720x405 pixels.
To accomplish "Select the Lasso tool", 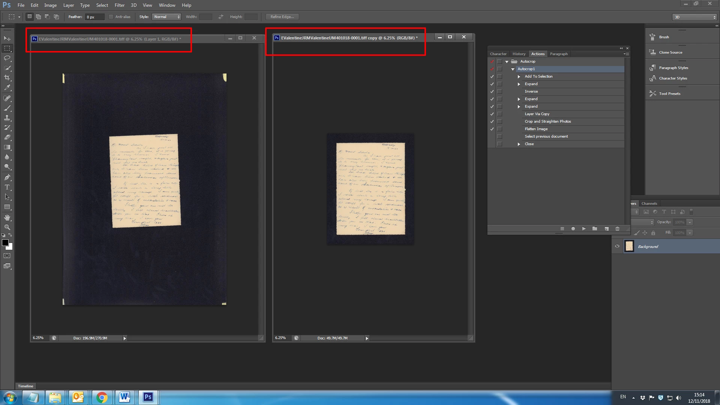I will click(7, 58).
